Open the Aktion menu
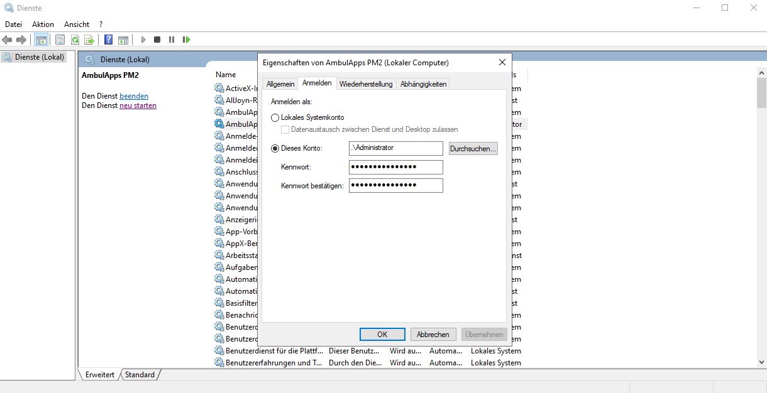 point(43,24)
